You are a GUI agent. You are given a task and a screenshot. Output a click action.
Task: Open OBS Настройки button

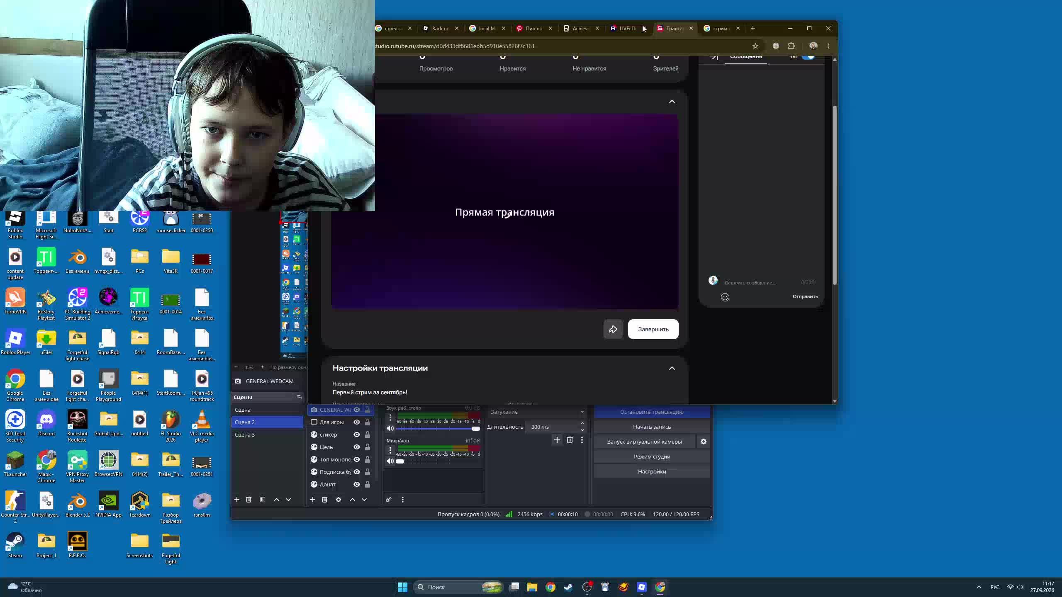[652, 471]
